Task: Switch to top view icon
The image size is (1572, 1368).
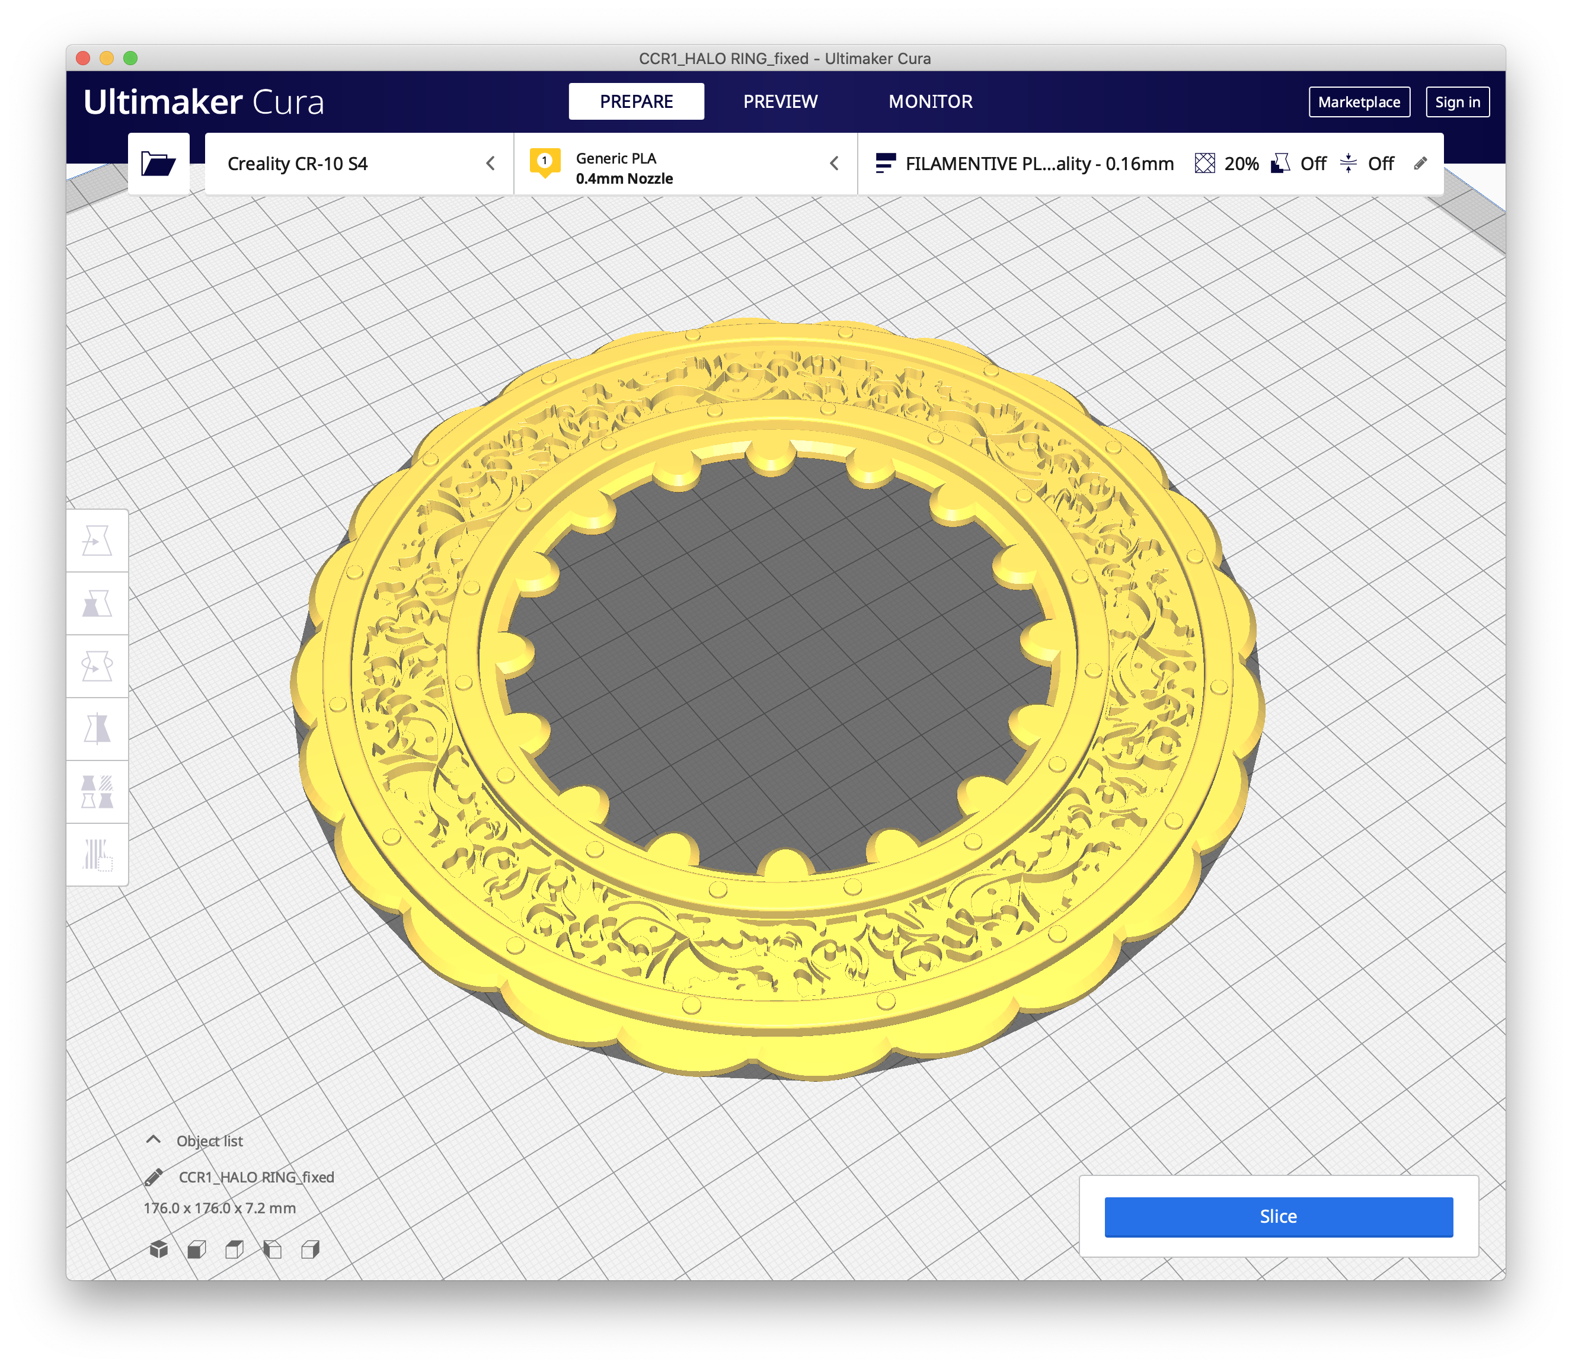Action: coord(234,1249)
